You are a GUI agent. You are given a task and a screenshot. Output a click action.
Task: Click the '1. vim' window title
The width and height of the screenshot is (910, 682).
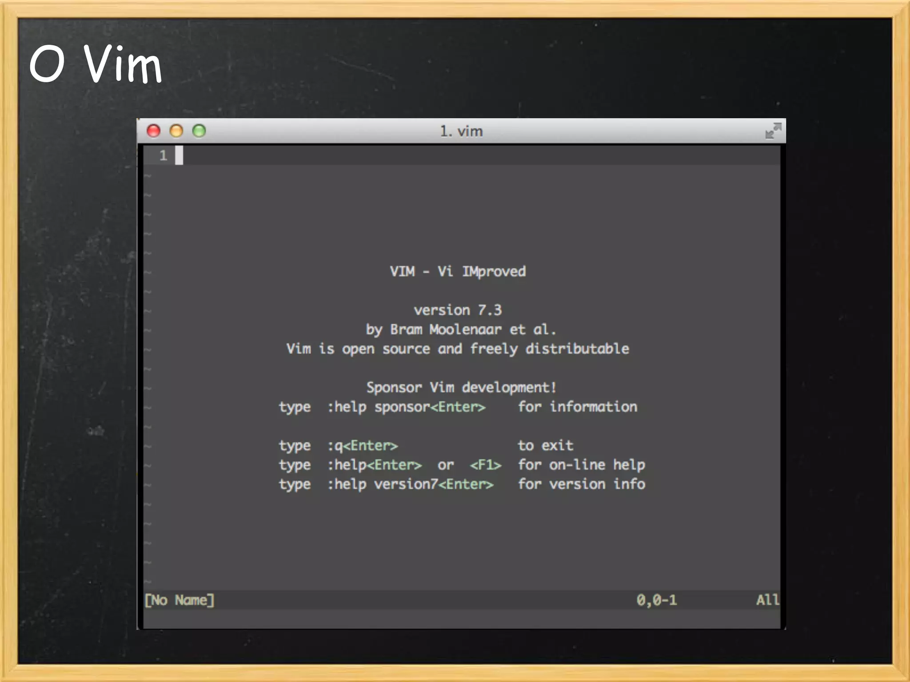[461, 131]
